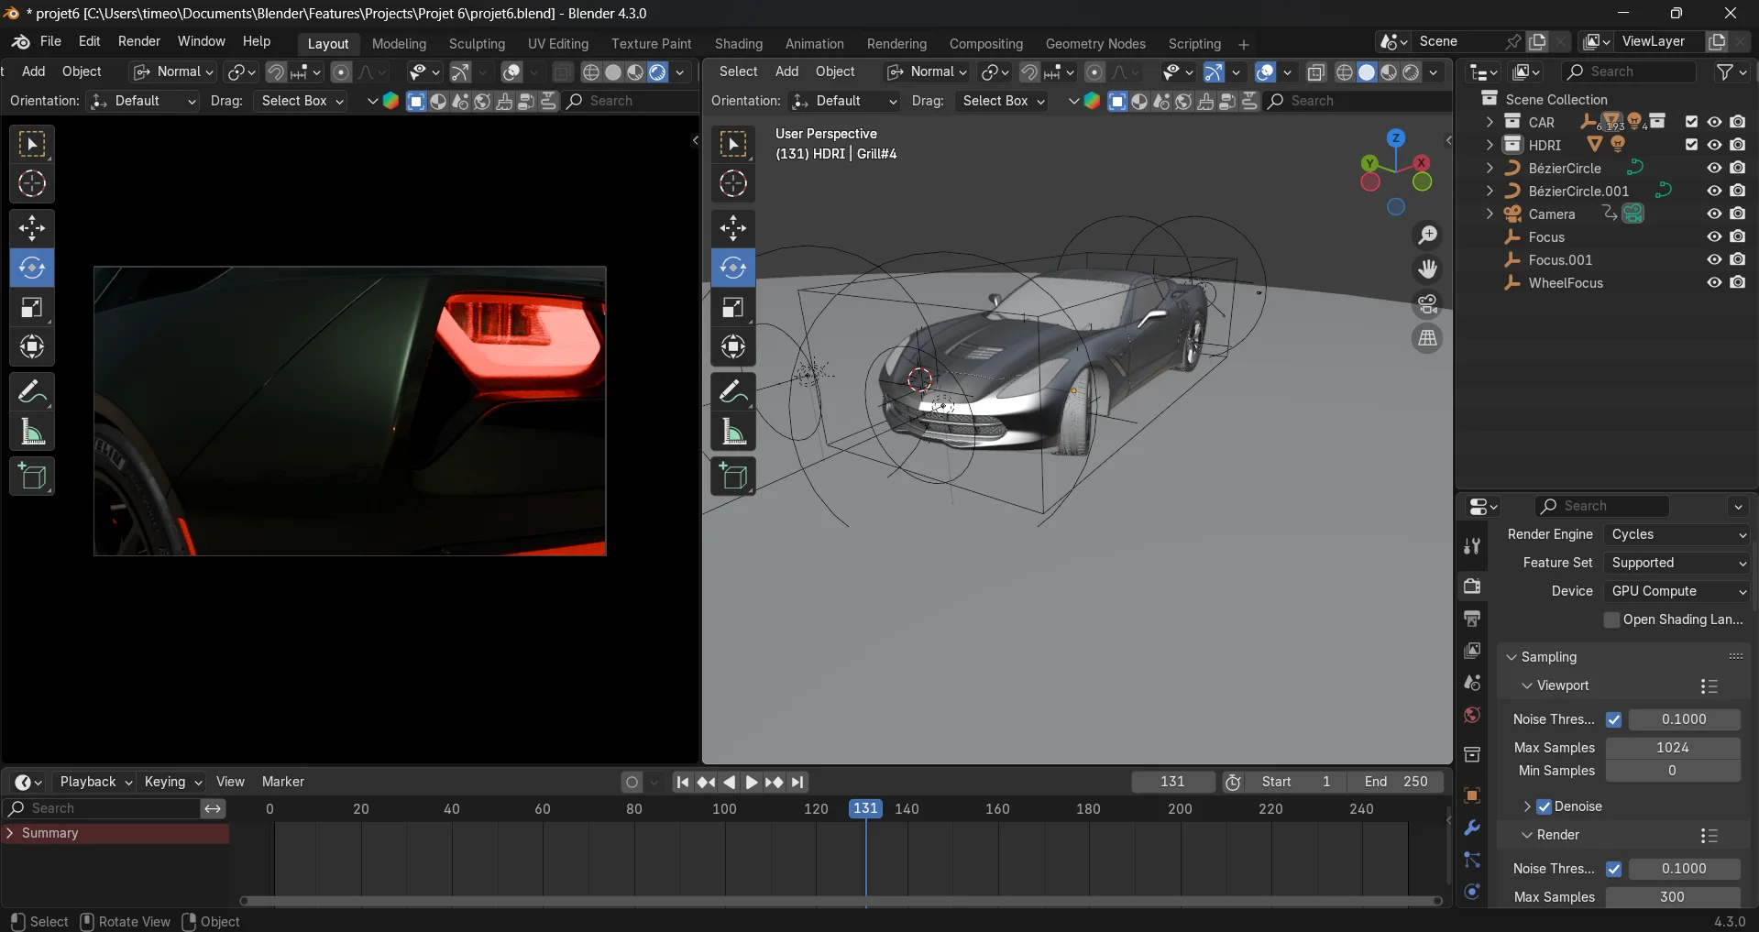Click the current frame field showing 131

point(1173,782)
